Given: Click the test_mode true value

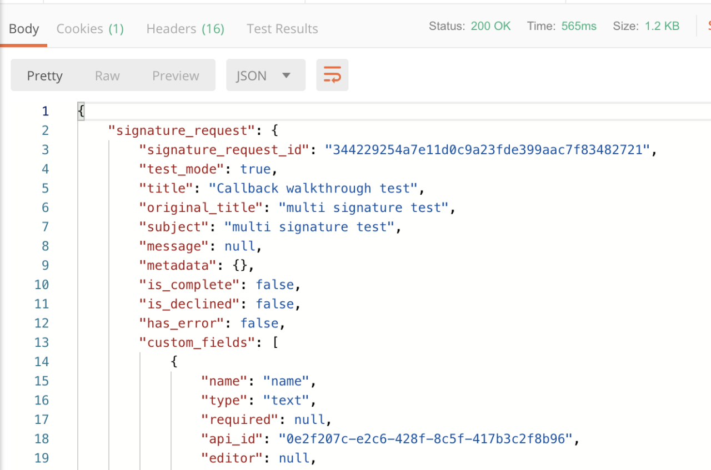Looking at the screenshot, I should (255, 169).
